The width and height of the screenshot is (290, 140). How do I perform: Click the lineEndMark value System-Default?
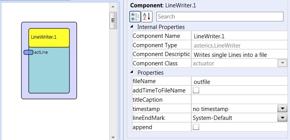click(x=212, y=118)
